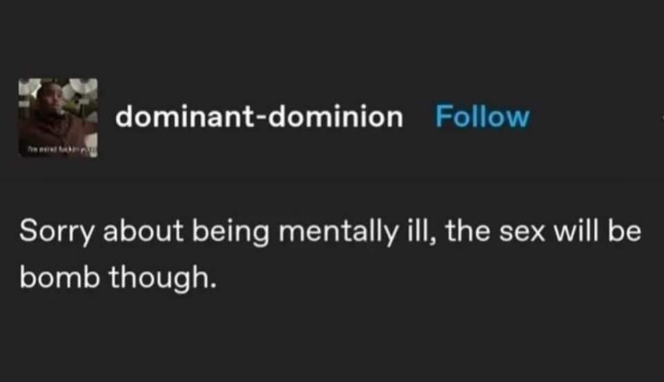Select the blue Follow text
The width and height of the screenshot is (664, 382).
click(x=482, y=116)
